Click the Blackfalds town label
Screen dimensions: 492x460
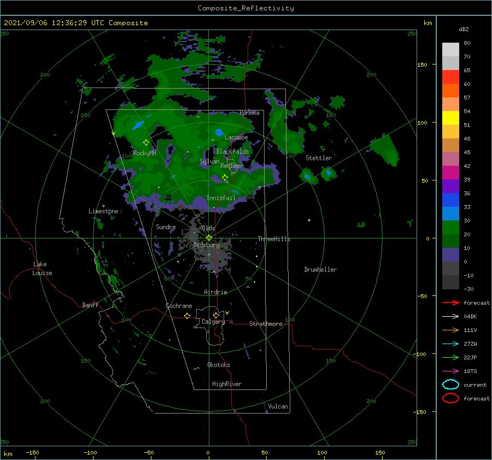(x=232, y=152)
